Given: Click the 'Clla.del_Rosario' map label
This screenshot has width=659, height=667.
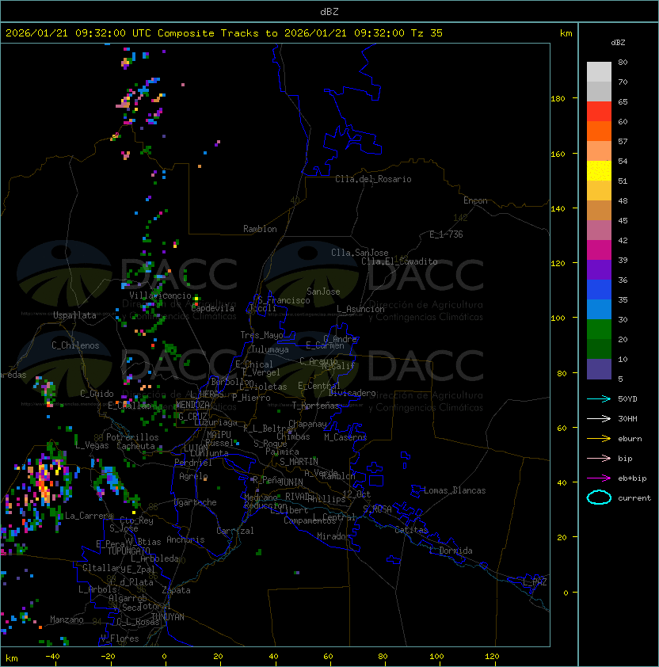Looking at the screenshot, I should (373, 179).
